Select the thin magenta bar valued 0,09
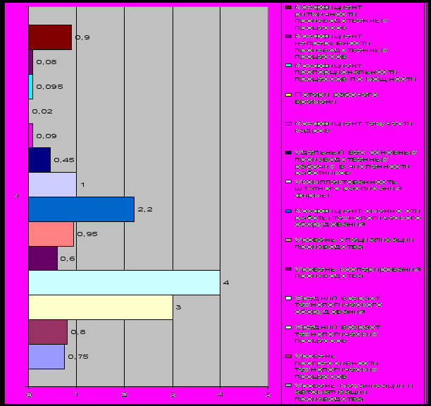This screenshot has width=431, height=406. 31,135
